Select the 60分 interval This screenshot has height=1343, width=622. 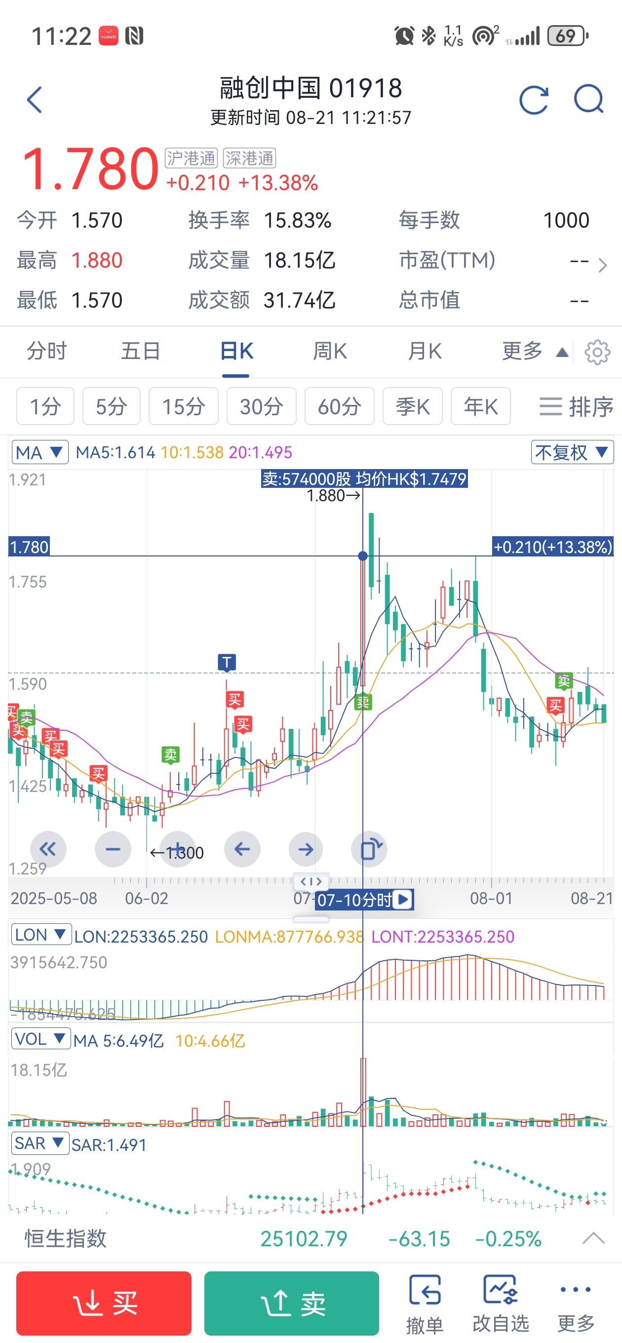340,406
